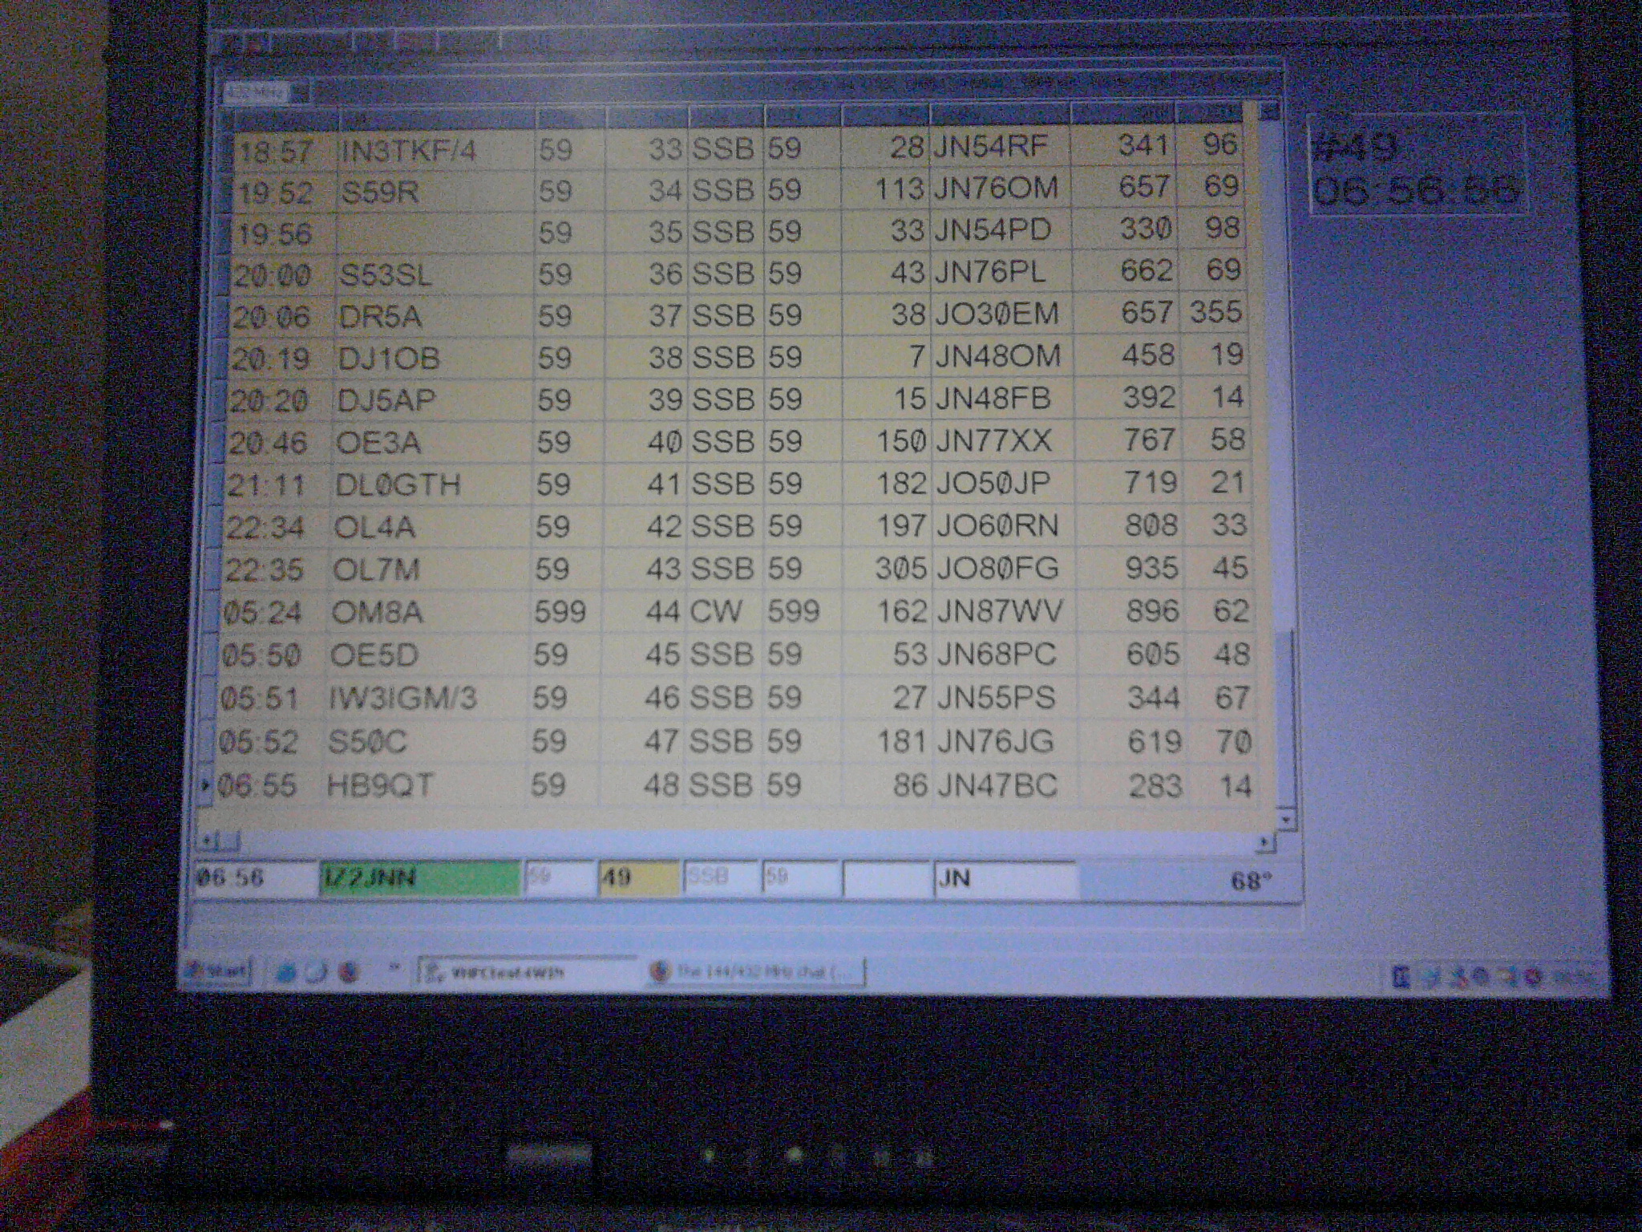Select the HB9QT log row

coord(379,785)
